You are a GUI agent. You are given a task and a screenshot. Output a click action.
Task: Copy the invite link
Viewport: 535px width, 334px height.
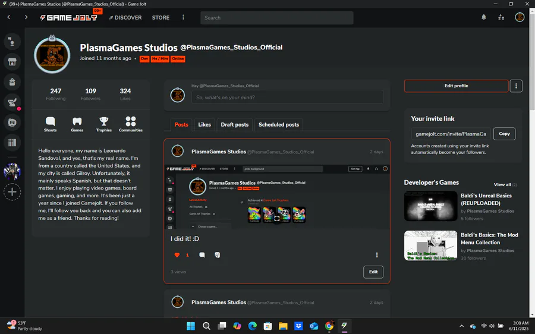(504, 134)
